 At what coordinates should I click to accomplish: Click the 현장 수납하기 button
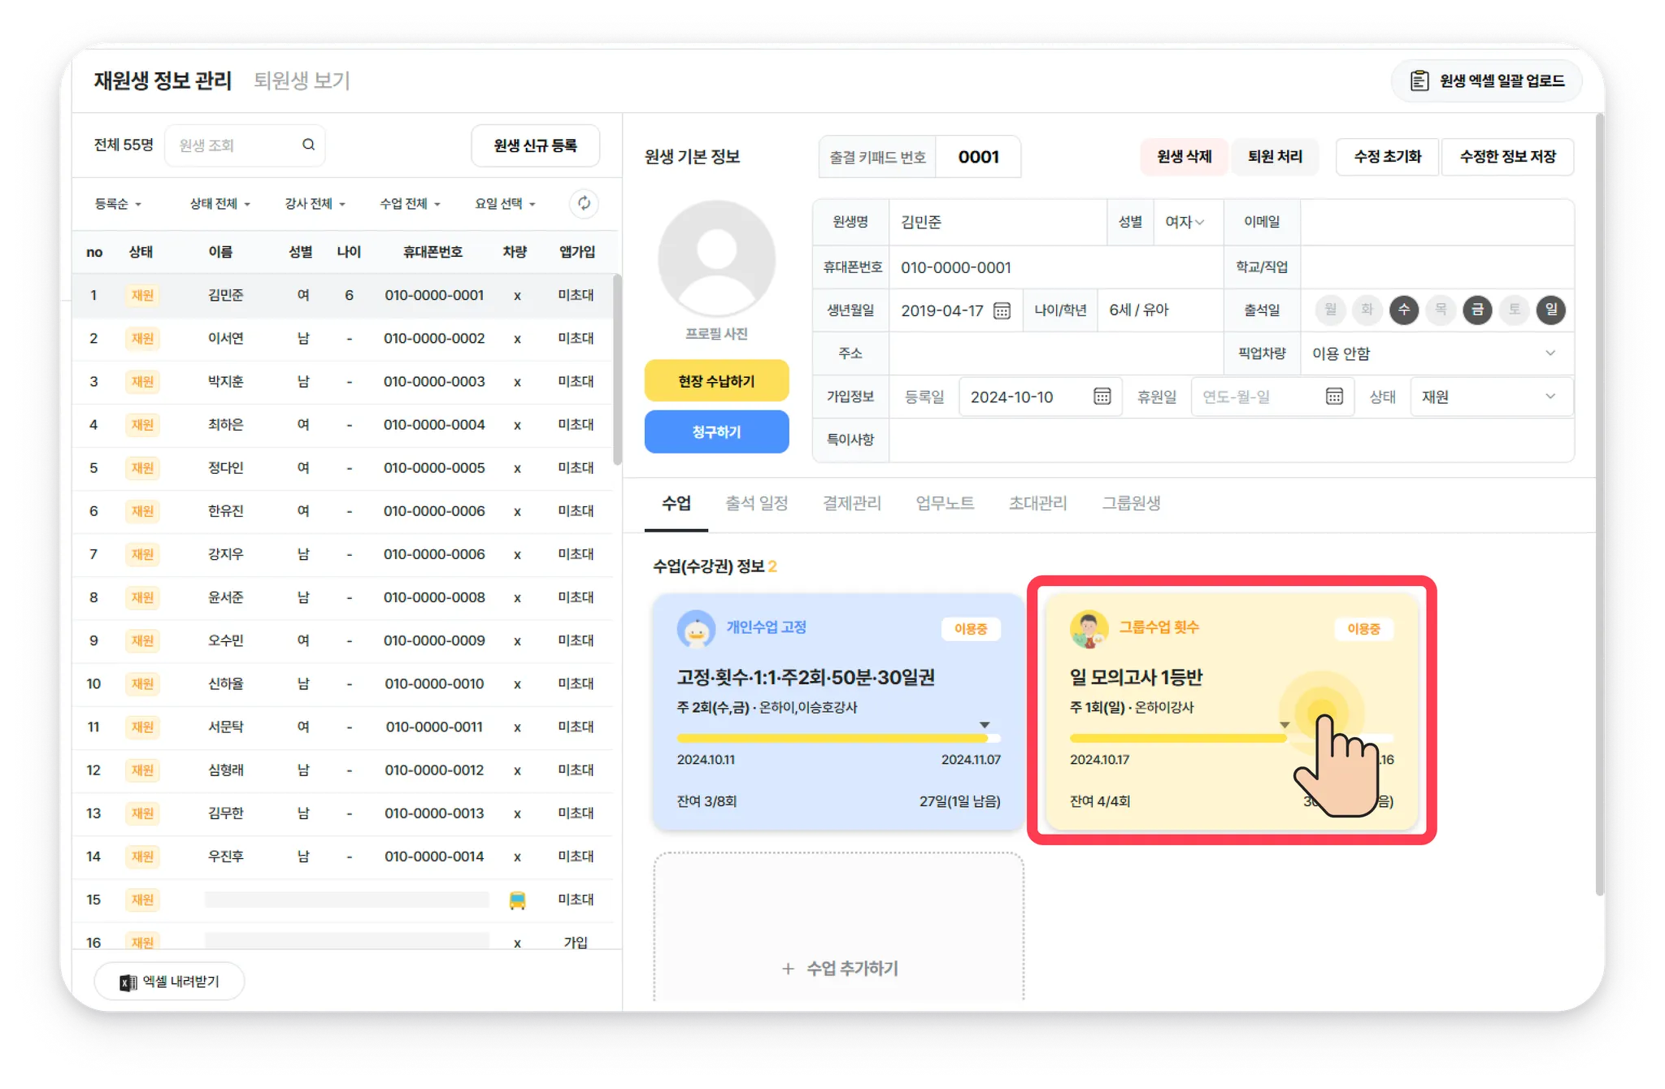716,381
